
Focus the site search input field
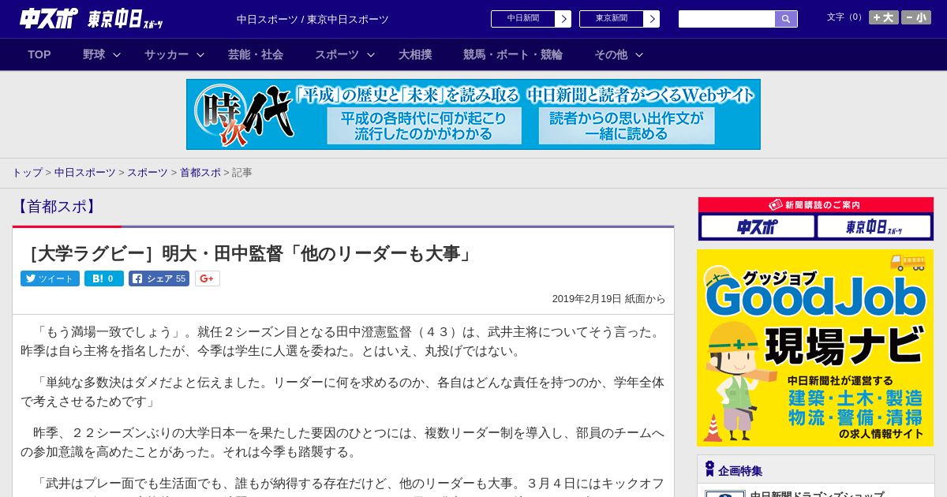click(x=727, y=19)
